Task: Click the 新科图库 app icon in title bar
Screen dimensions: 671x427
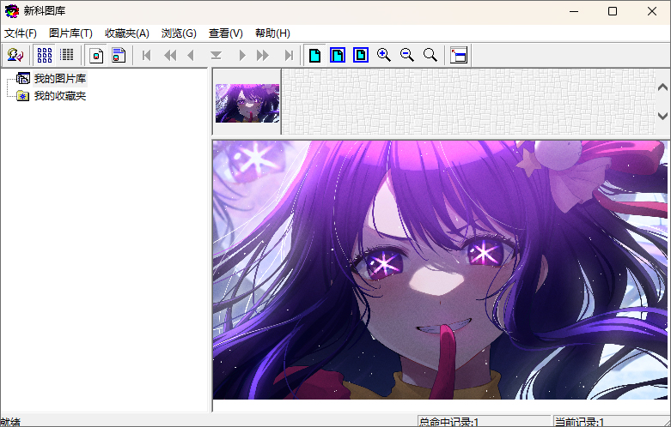Action: 11,11
